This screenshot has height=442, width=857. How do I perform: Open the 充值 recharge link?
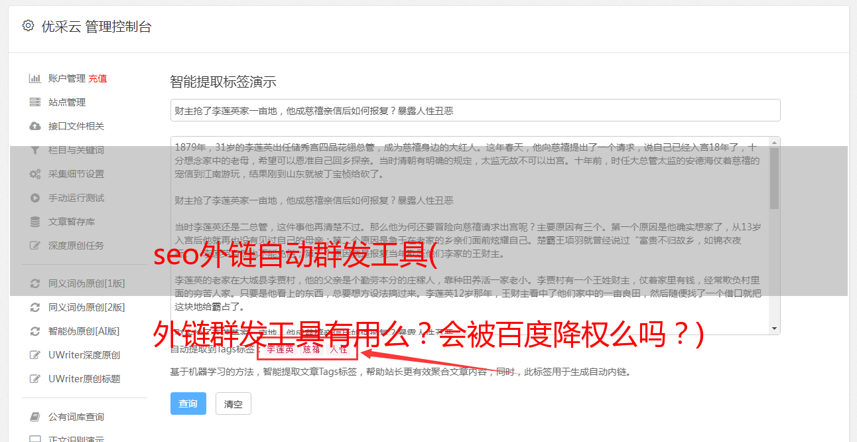pos(98,78)
